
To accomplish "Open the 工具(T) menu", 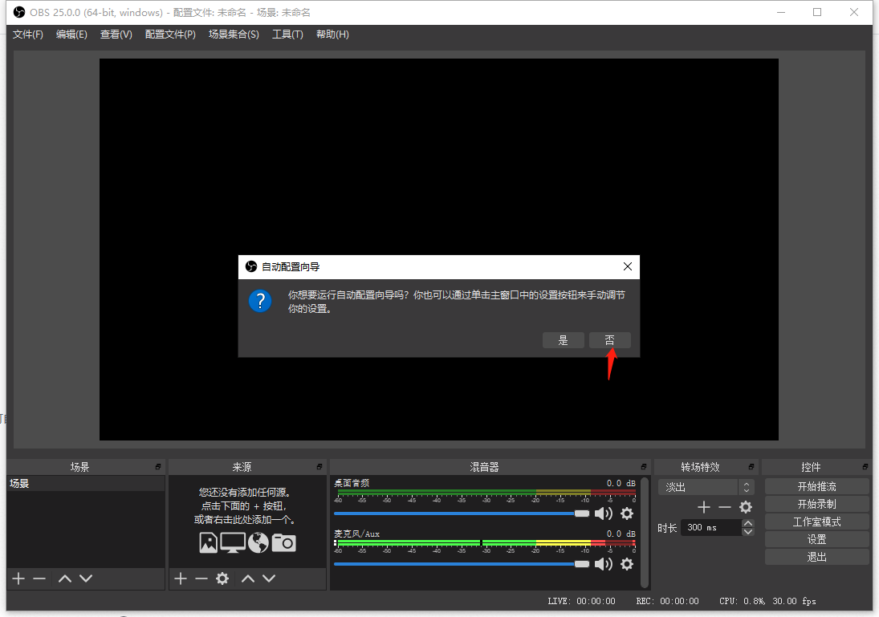I will [287, 35].
